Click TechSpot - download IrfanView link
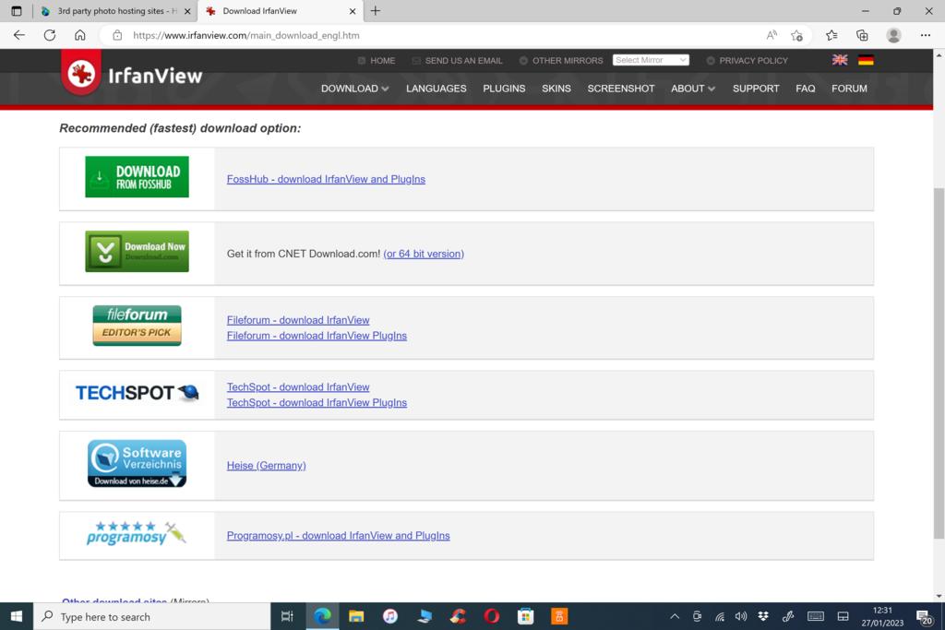The height and width of the screenshot is (630, 945). [298, 386]
